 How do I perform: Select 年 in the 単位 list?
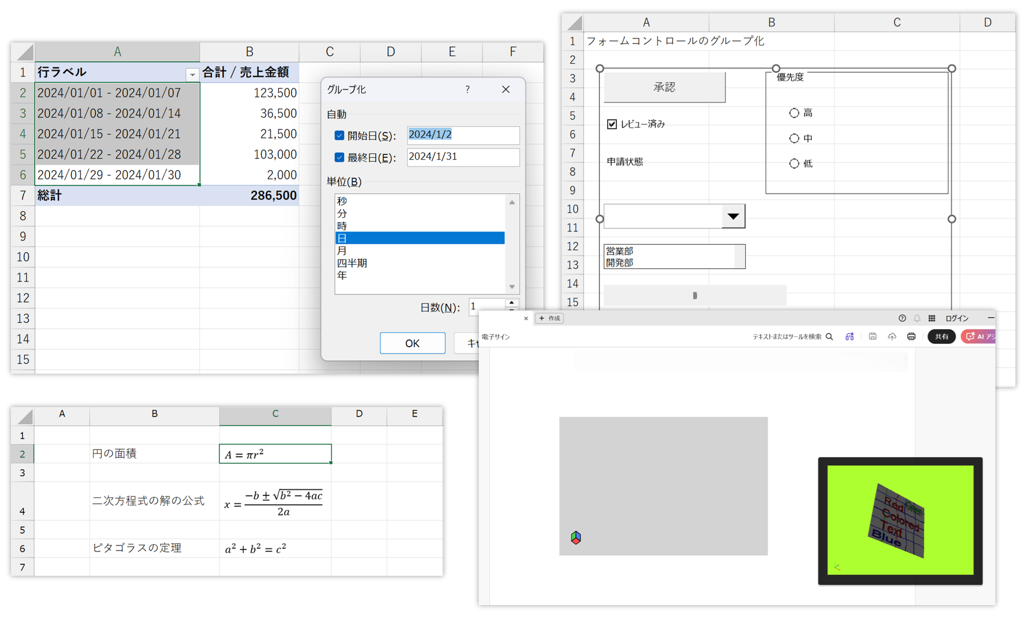pos(420,276)
